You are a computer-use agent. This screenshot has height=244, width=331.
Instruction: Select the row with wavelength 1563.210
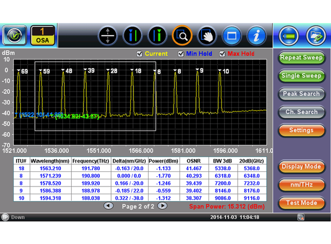tap(140, 168)
